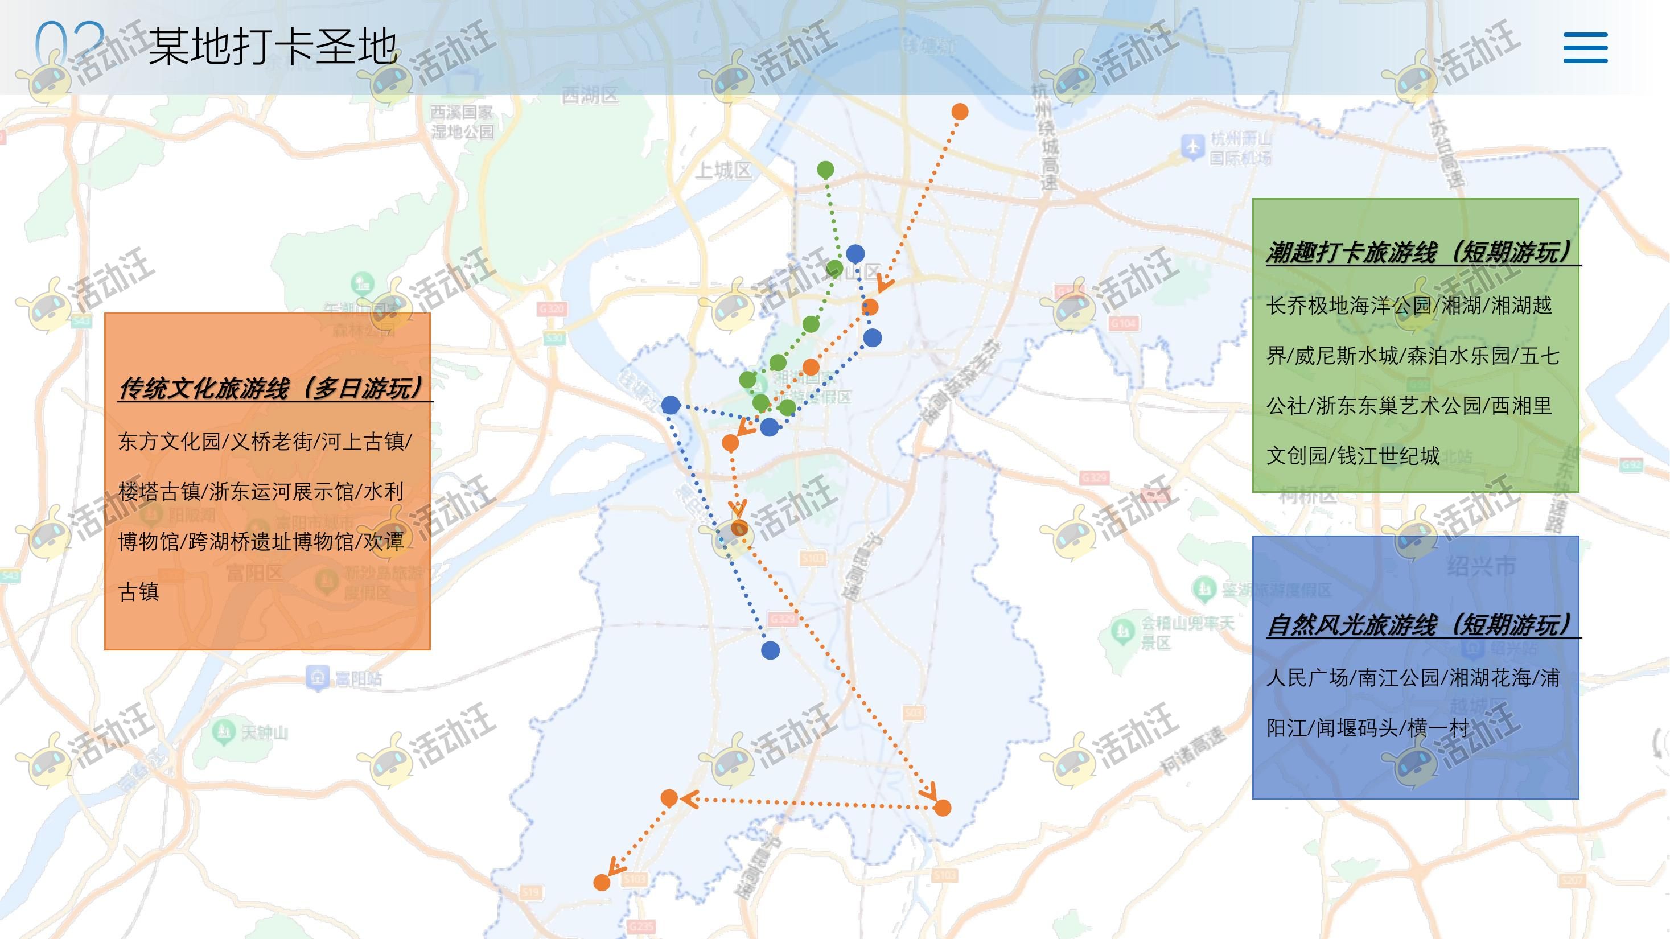1670x939 pixels.
Task: Select the green box line 文创园/钱江世纪城
Action: (x=1353, y=456)
